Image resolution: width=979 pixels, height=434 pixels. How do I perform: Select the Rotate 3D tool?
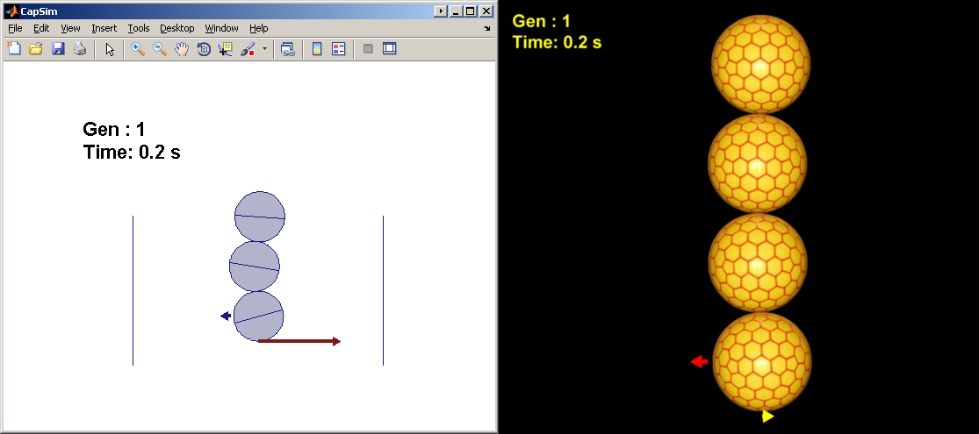pyautogui.click(x=204, y=48)
